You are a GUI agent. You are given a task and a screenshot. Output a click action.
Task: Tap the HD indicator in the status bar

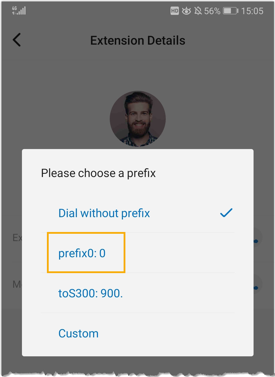tap(175, 11)
